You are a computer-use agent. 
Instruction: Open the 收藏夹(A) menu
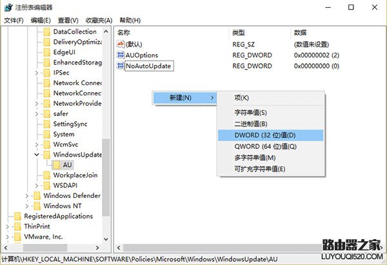tap(99, 20)
